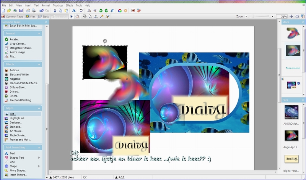Image resolution: width=306 pixels, height=180 pixels.
Task: Click the Color Balance wheel icon
Action: 120,11
